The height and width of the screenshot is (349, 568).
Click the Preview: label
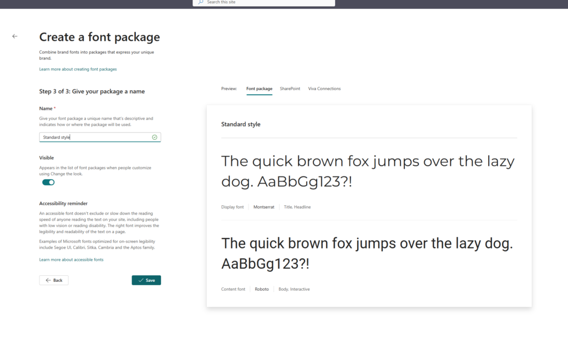[229, 89]
